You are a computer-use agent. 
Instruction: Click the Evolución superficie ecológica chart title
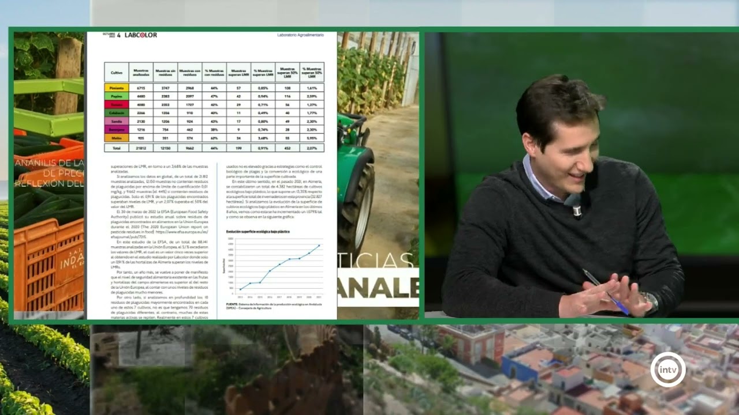(x=257, y=231)
